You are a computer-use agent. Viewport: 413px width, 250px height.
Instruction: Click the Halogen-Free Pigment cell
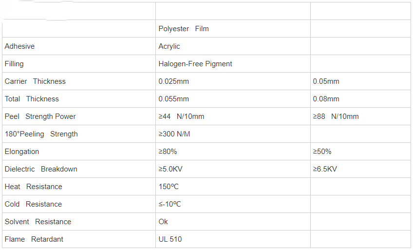click(x=195, y=64)
